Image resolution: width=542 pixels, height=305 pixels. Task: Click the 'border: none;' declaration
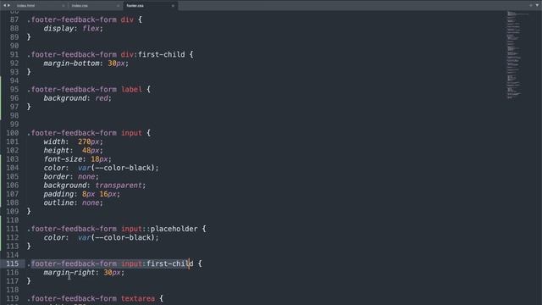click(71, 176)
